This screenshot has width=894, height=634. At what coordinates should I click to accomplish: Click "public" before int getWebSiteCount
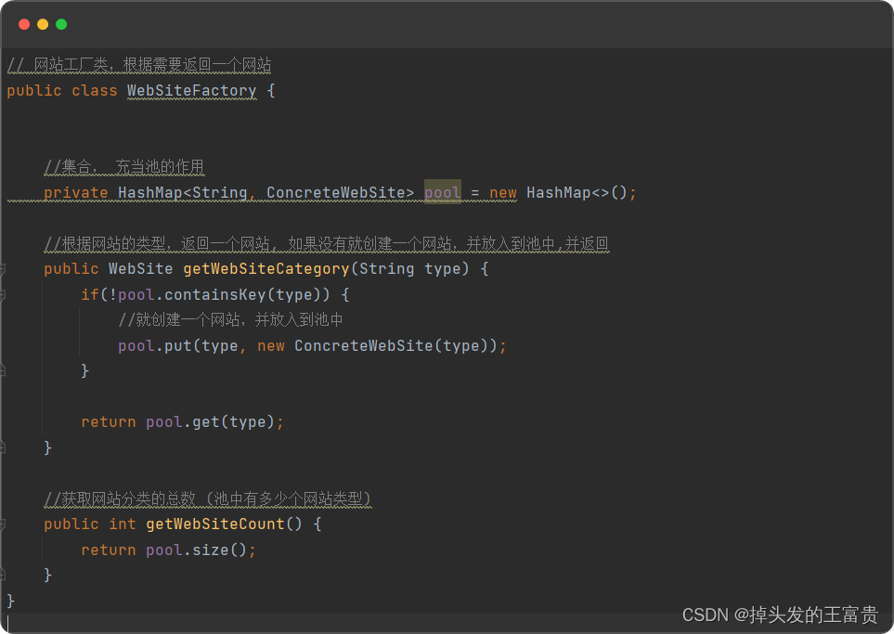71,524
